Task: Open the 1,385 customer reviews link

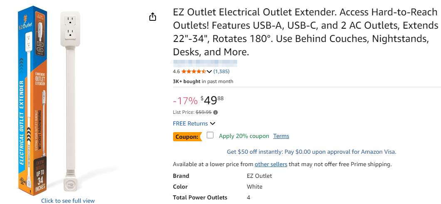Action: pos(221,71)
